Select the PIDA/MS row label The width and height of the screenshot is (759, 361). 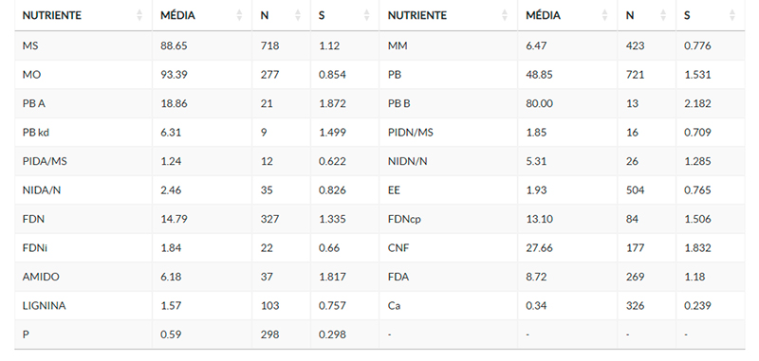coord(45,161)
